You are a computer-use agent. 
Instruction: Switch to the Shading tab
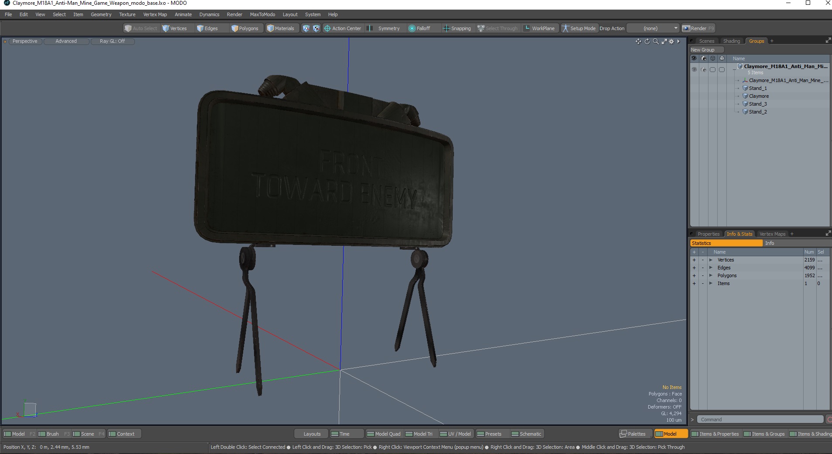click(732, 41)
